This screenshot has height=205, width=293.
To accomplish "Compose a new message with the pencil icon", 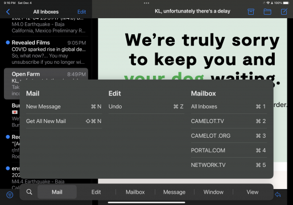I will pyautogui.click(x=284, y=12).
